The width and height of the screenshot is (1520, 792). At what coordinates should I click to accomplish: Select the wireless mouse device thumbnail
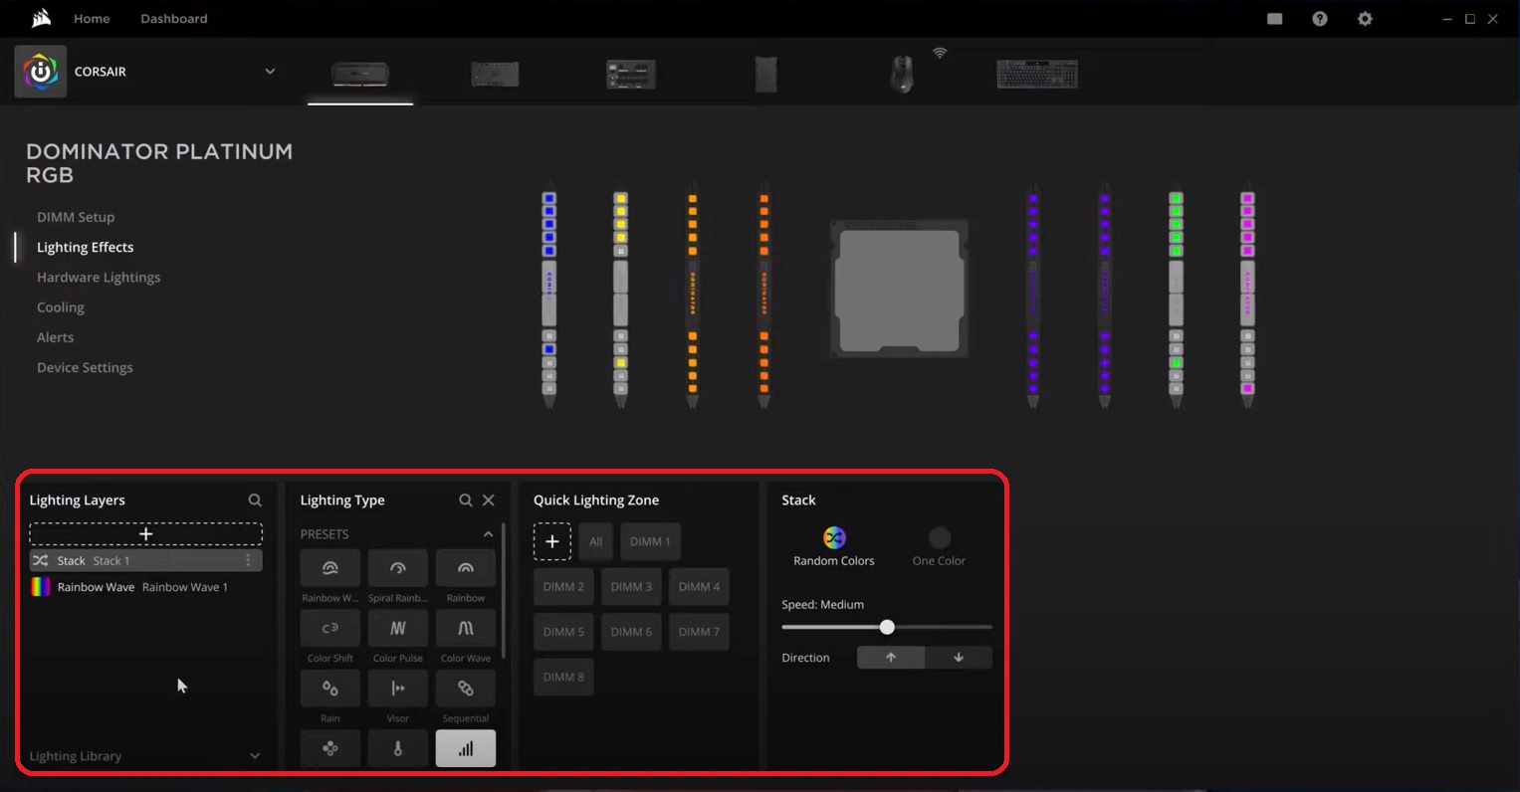902,74
